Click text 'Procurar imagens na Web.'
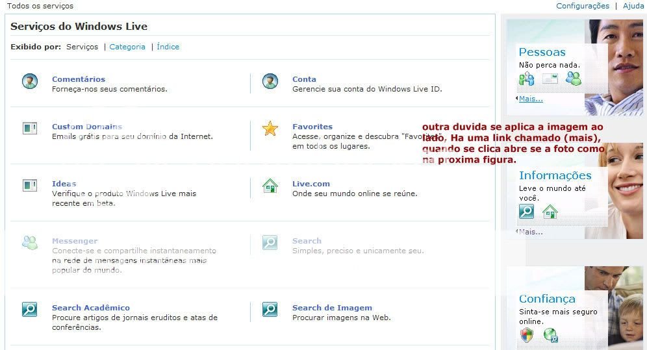The image size is (647, 350). [341, 318]
